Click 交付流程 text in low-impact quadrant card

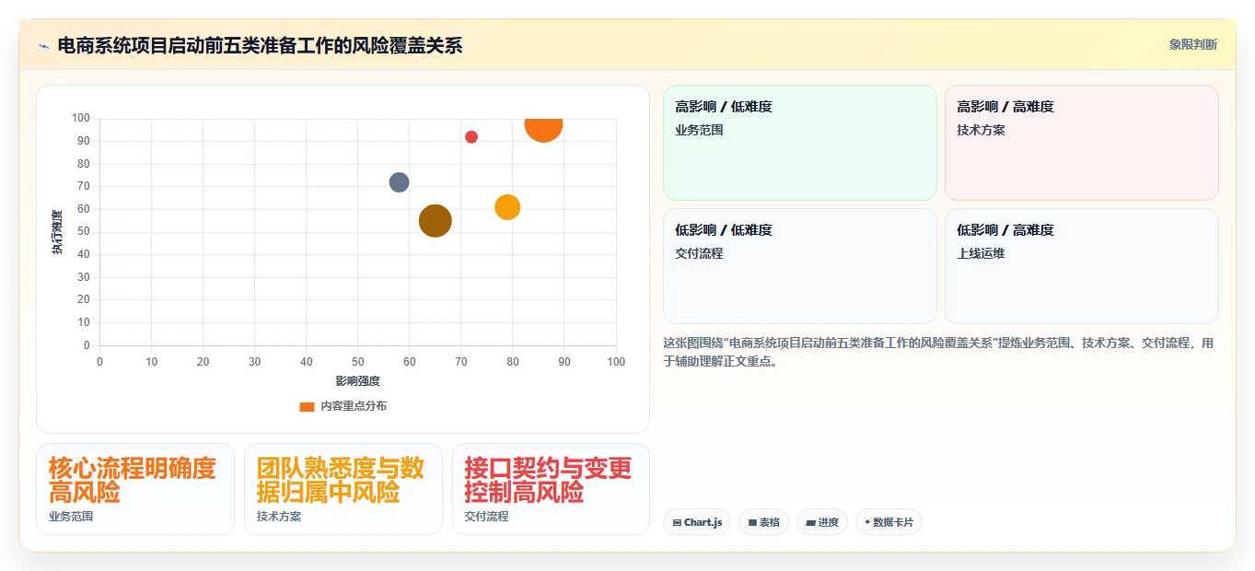click(699, 253)
